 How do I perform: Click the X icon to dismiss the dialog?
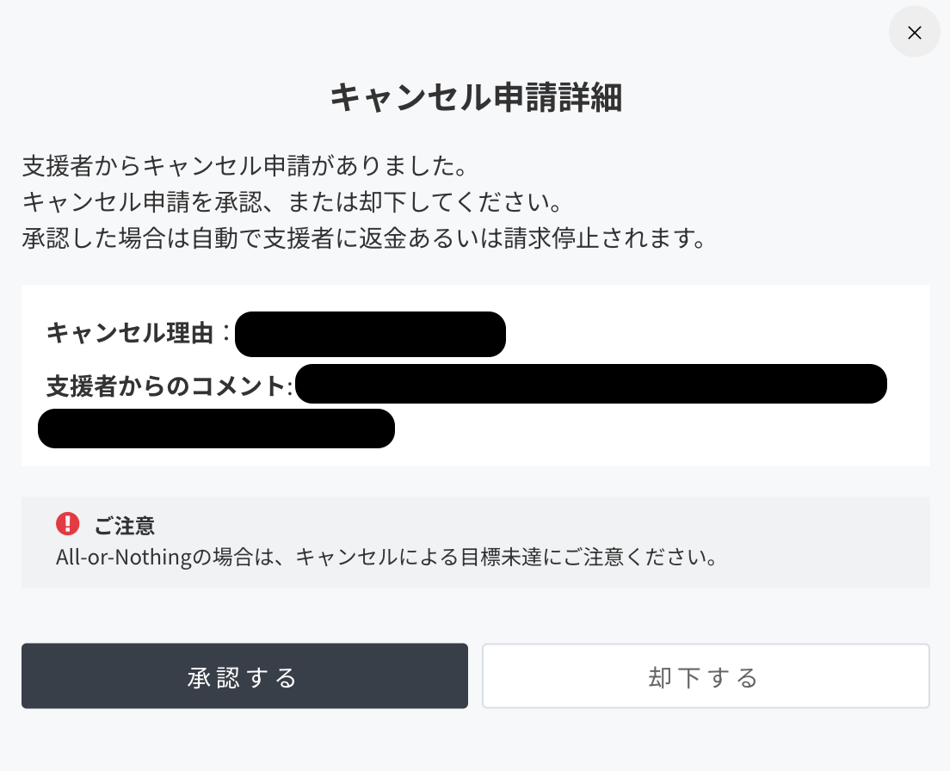pos(914,32)
